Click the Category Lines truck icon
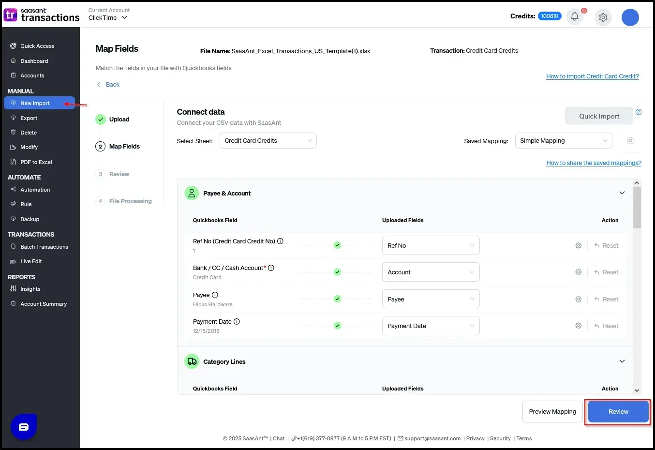 [x=192, y=361]
